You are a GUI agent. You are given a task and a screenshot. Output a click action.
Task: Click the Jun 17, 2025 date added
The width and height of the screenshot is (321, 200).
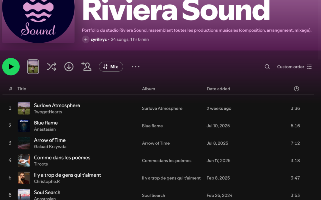point(218,161)
